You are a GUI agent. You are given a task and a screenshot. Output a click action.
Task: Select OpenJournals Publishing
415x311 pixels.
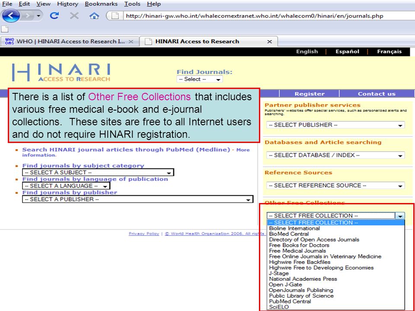pos(335,290)
